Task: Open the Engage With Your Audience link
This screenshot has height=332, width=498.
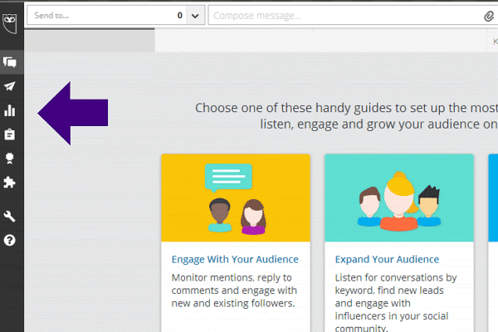Action: 235,259
